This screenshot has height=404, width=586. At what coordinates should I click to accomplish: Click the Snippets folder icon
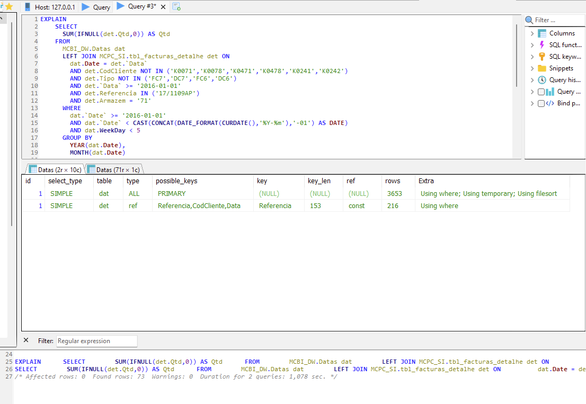tap(541, 68)
